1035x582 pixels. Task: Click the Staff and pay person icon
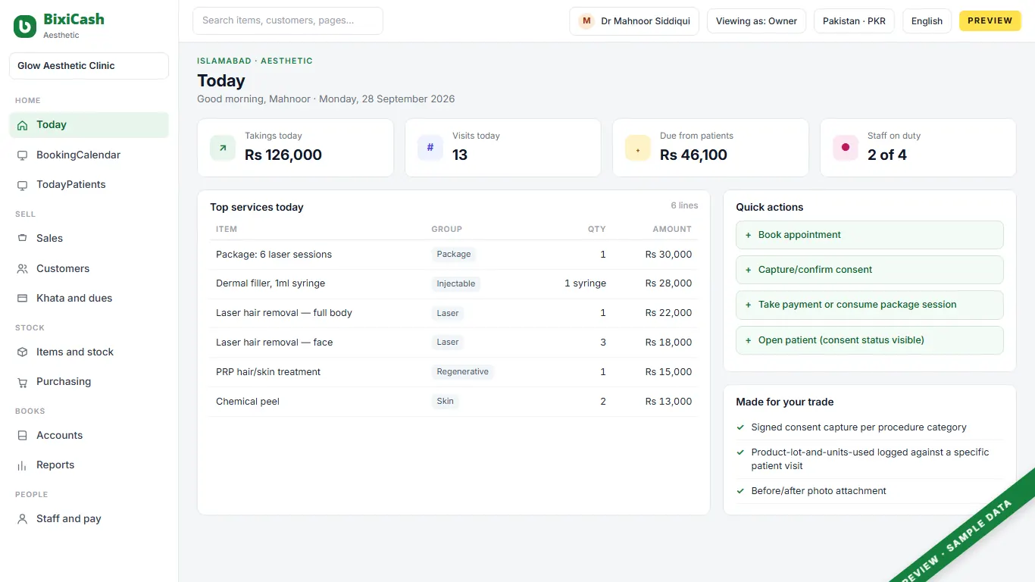(x=22, y=519)
